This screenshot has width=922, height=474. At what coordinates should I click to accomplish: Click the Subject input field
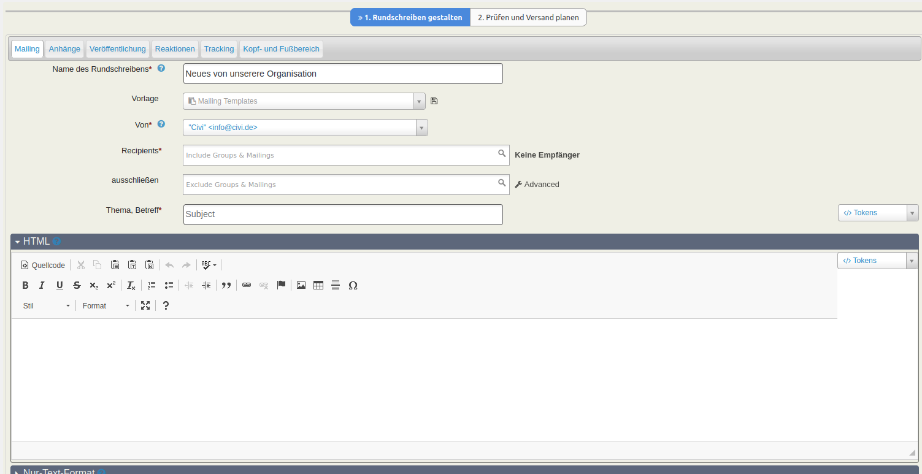(x=343, y=215)
